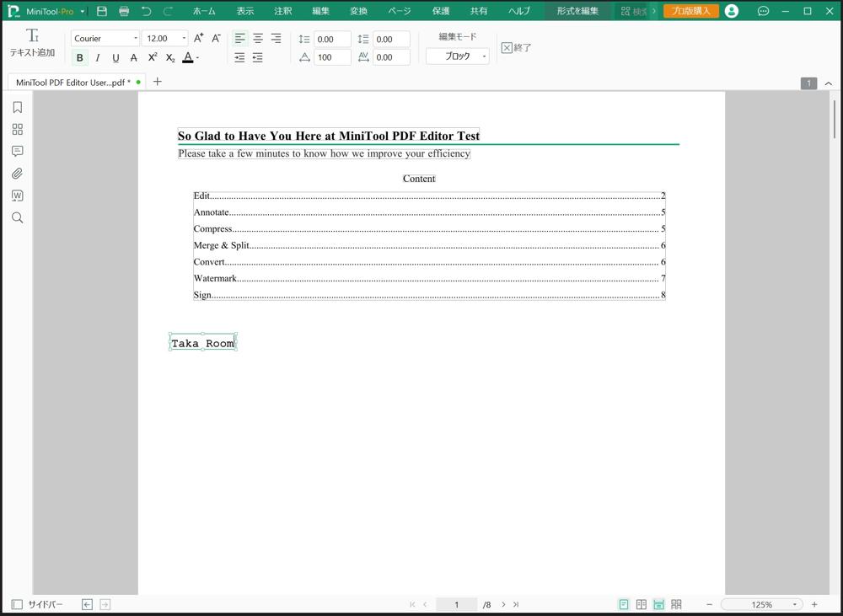Go to the next page
Image resolution: width=843 pixels, height=616 pixels.
click(x=503, y=605)
